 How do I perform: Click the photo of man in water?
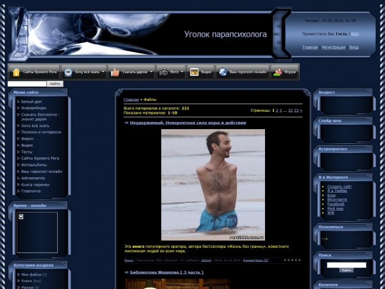213,185
